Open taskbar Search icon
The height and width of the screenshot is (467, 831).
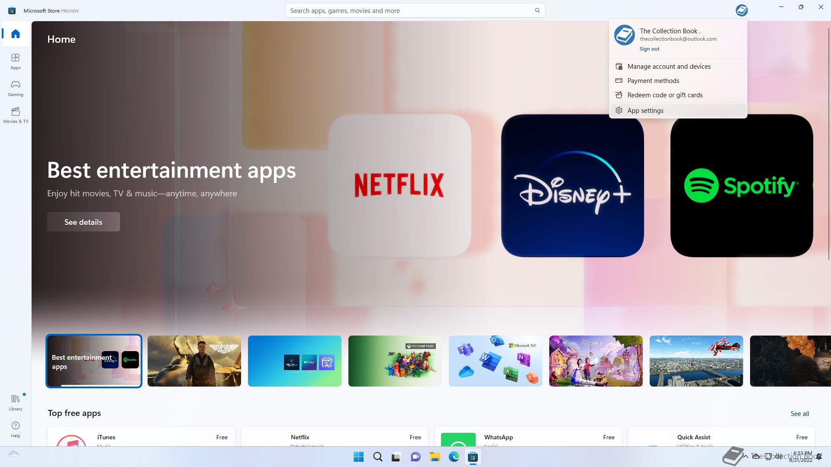point(377,457)
